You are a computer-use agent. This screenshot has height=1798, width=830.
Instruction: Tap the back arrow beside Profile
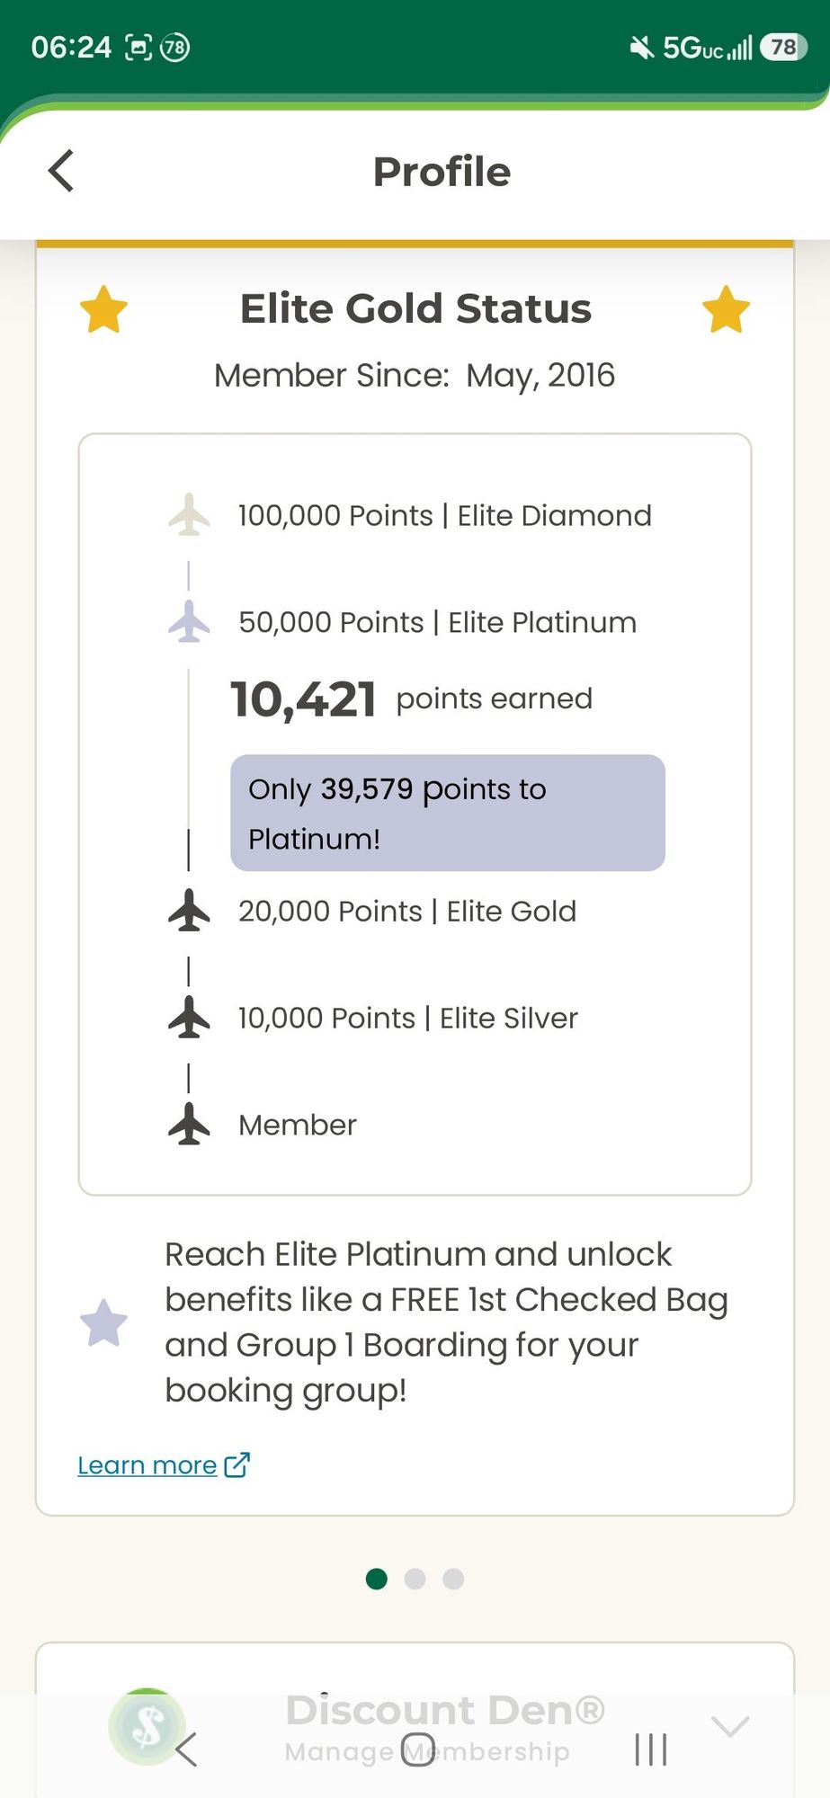(x=60, y=171)
